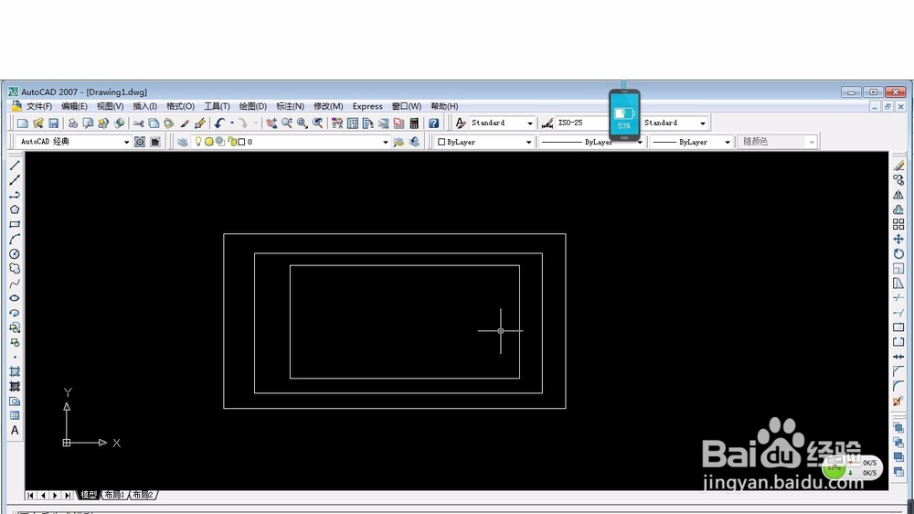914x514 pixels.
Task: Click the Save toolbar icon
Action: pos(54,123)
